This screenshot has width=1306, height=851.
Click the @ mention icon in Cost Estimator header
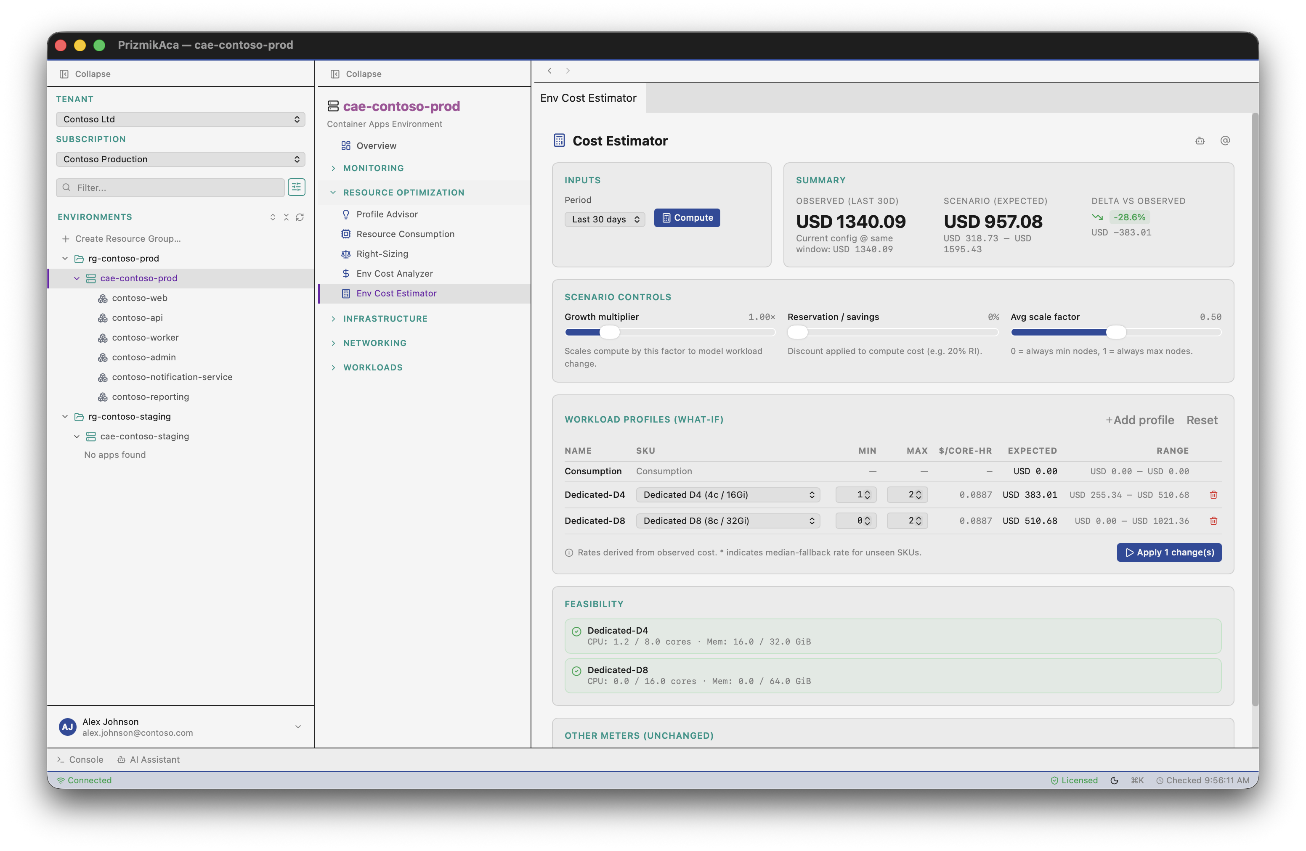coord(1225,141)
